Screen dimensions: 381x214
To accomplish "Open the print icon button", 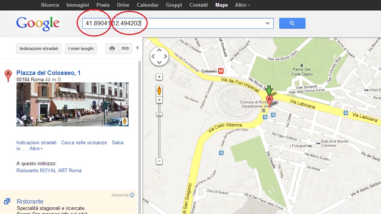I will tap(112, 48).
